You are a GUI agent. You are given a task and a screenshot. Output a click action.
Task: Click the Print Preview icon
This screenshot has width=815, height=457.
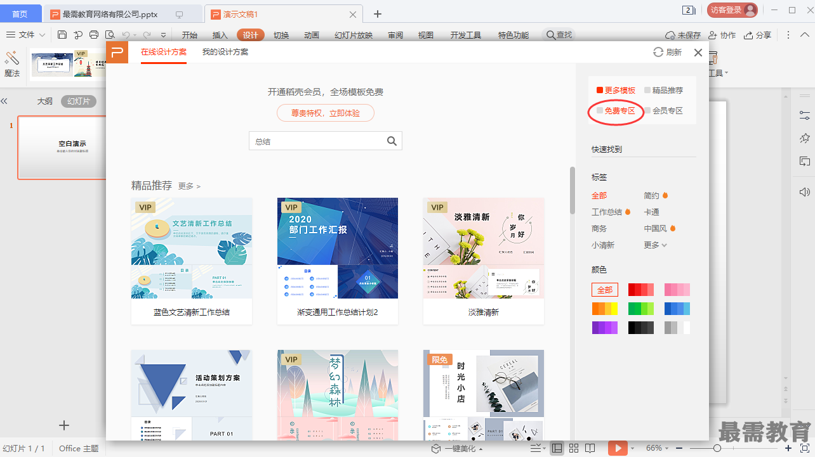pos(110,35)
